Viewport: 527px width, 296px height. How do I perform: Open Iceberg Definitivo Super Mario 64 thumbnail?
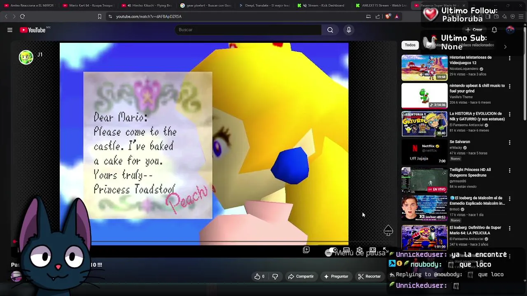click(424, 238)
